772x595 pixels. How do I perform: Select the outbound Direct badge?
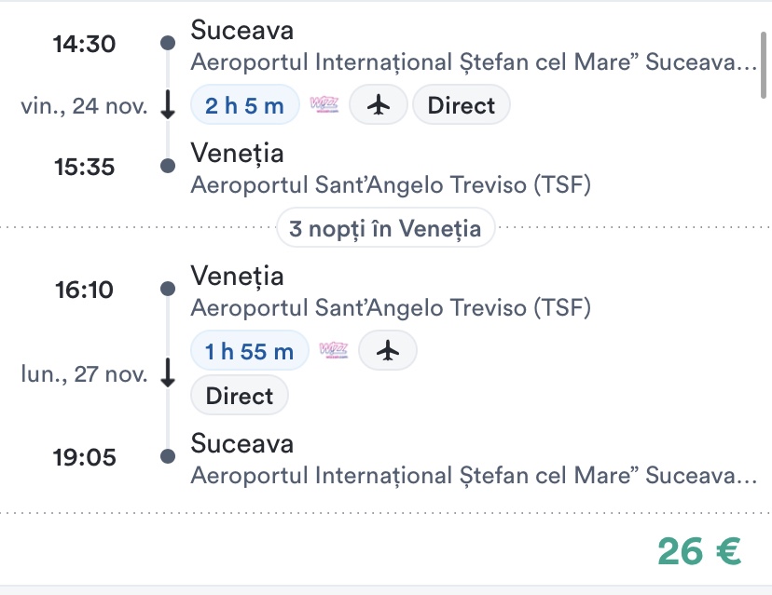point(461,105)
